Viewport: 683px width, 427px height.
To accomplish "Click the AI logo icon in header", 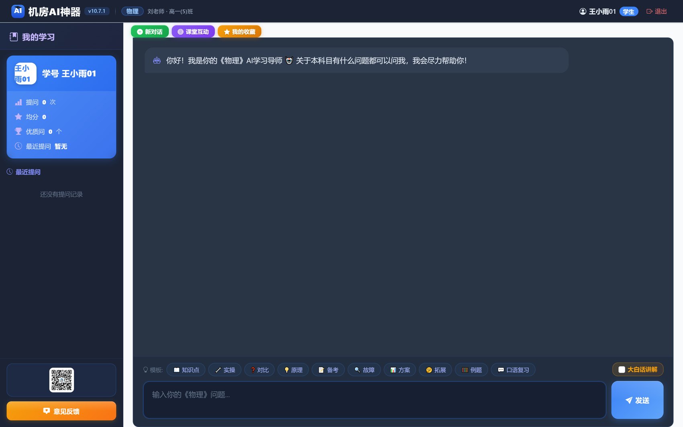I will [18, 11].
